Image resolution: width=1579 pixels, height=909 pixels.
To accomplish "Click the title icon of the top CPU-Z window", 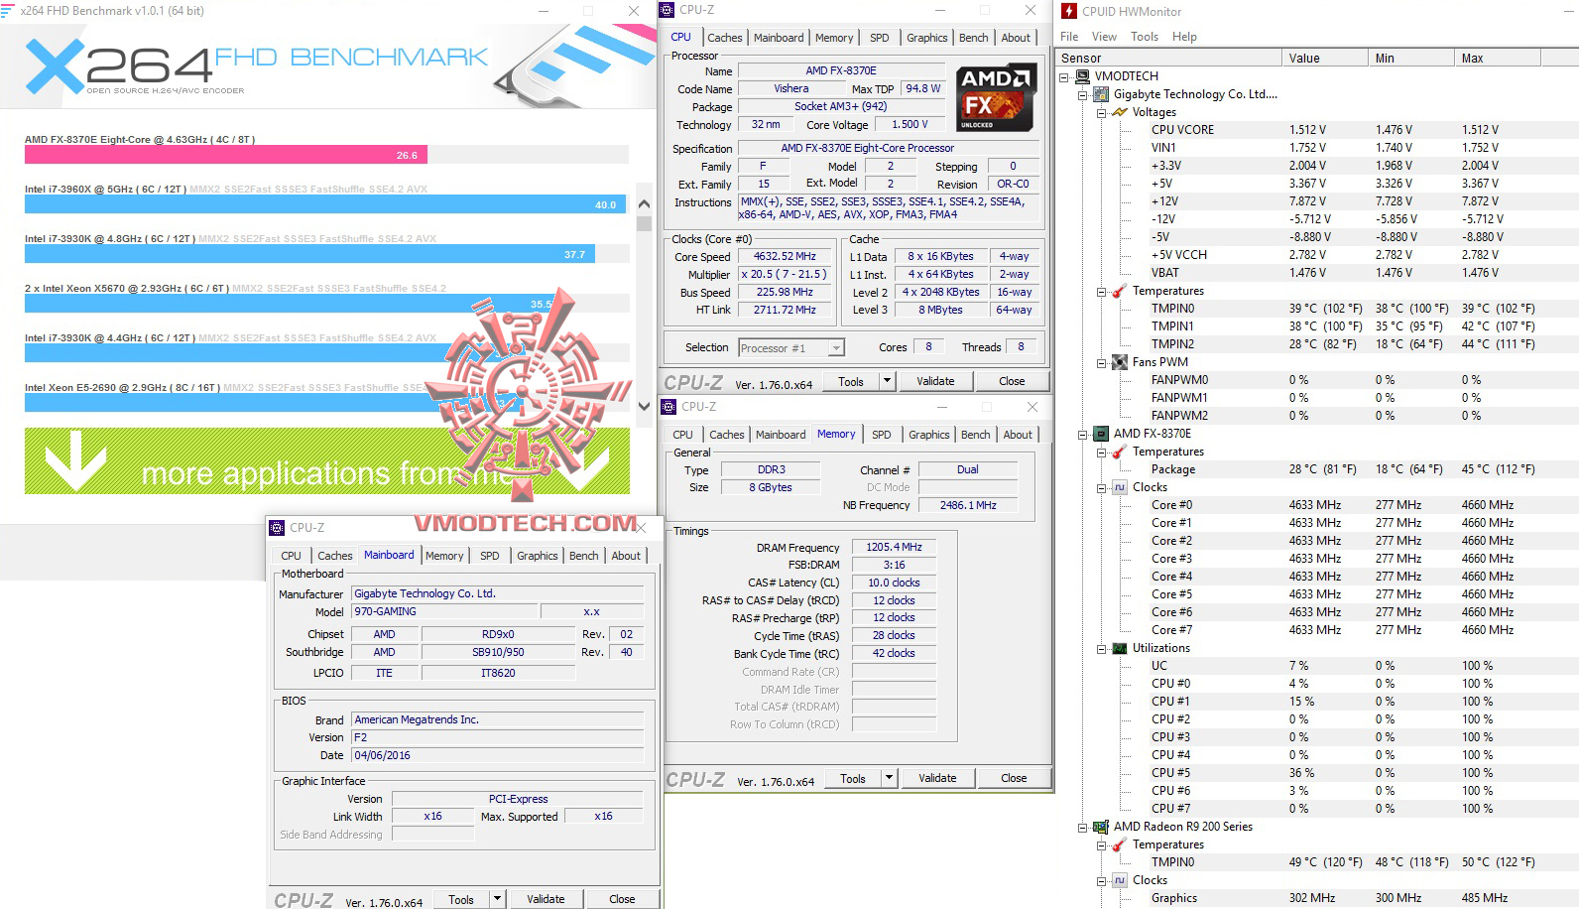I will (668, 10).
